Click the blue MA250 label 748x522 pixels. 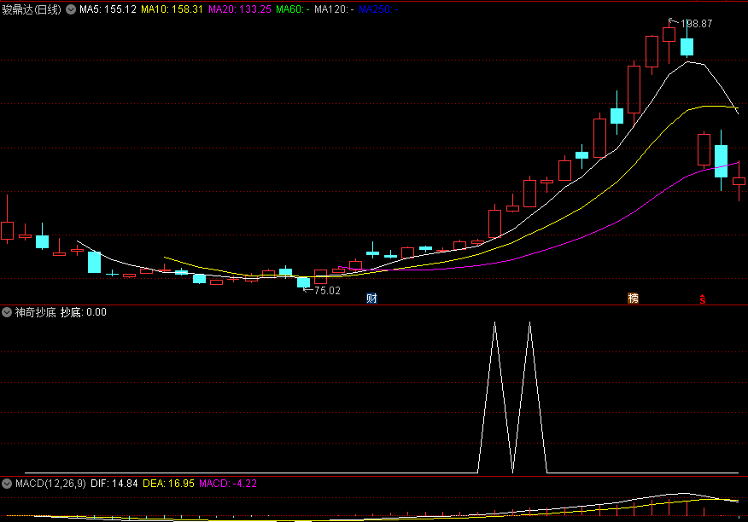coord(378,9)
